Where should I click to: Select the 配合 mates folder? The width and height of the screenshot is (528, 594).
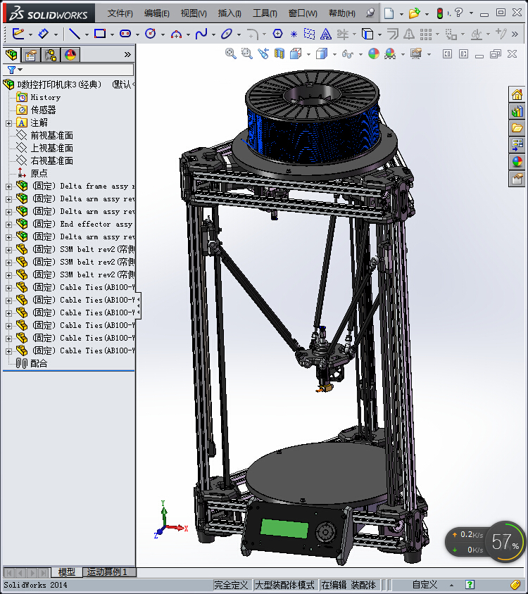tap(39, 364)
